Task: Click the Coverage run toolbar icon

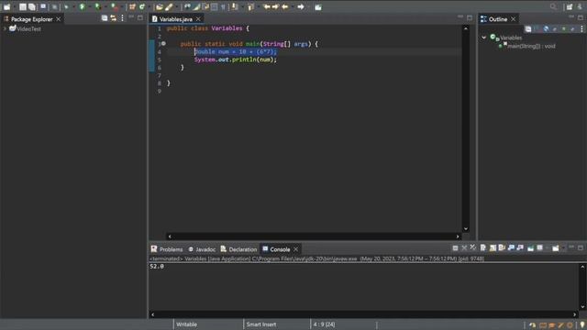Action: [98, 6]
